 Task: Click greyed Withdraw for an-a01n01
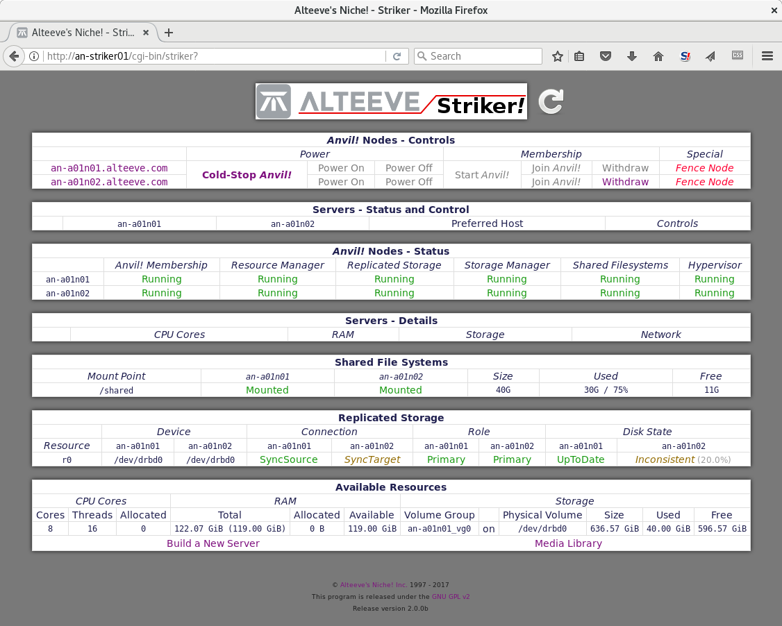point(626,168)
